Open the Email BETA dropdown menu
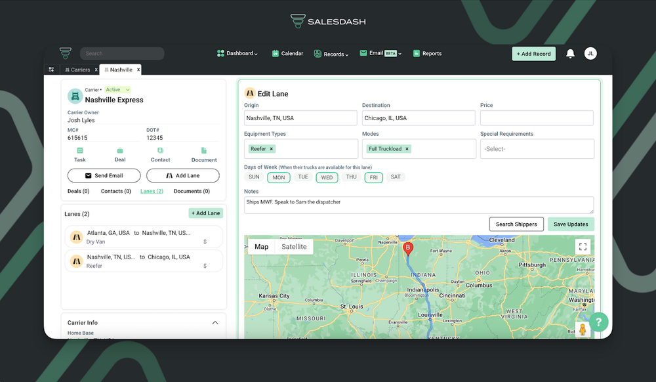This screenshot has height=382, width=656. (x=380, y=53)
